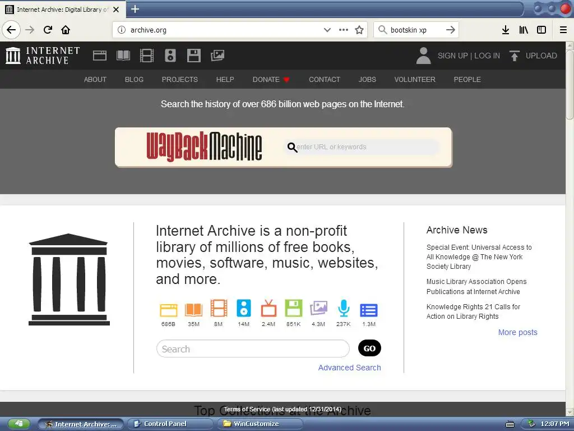The height and width of the screenshot is (431, 574).
Task: Open the PROJECTS menu item
Action: 180,79
